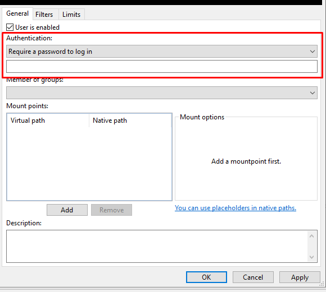326x292 pixels.
Task: Click the Member of groups chevron arrow
Action: coord(313,93)
